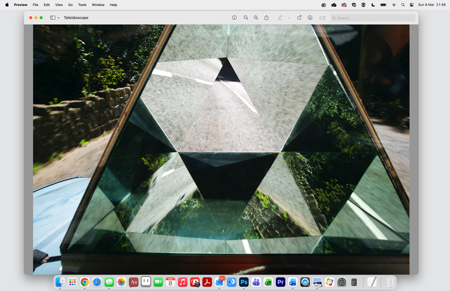Rotate the image with the rotate icon
Image resolution: width=450 pixels, height=291 pixels.
299,18
